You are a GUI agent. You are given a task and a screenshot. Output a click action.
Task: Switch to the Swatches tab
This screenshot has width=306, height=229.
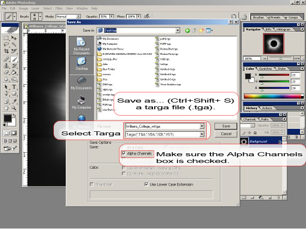pyautogui.click(x=265, y=69)
